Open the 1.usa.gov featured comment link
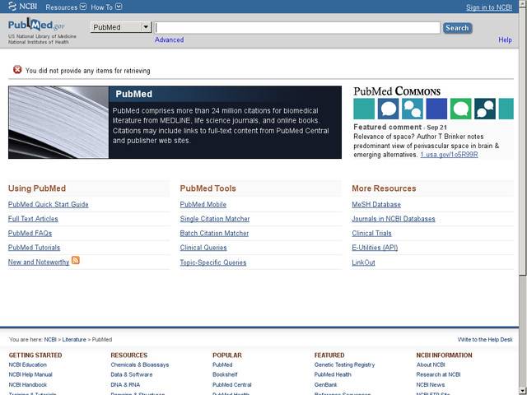527x395 pixels. 449,155
